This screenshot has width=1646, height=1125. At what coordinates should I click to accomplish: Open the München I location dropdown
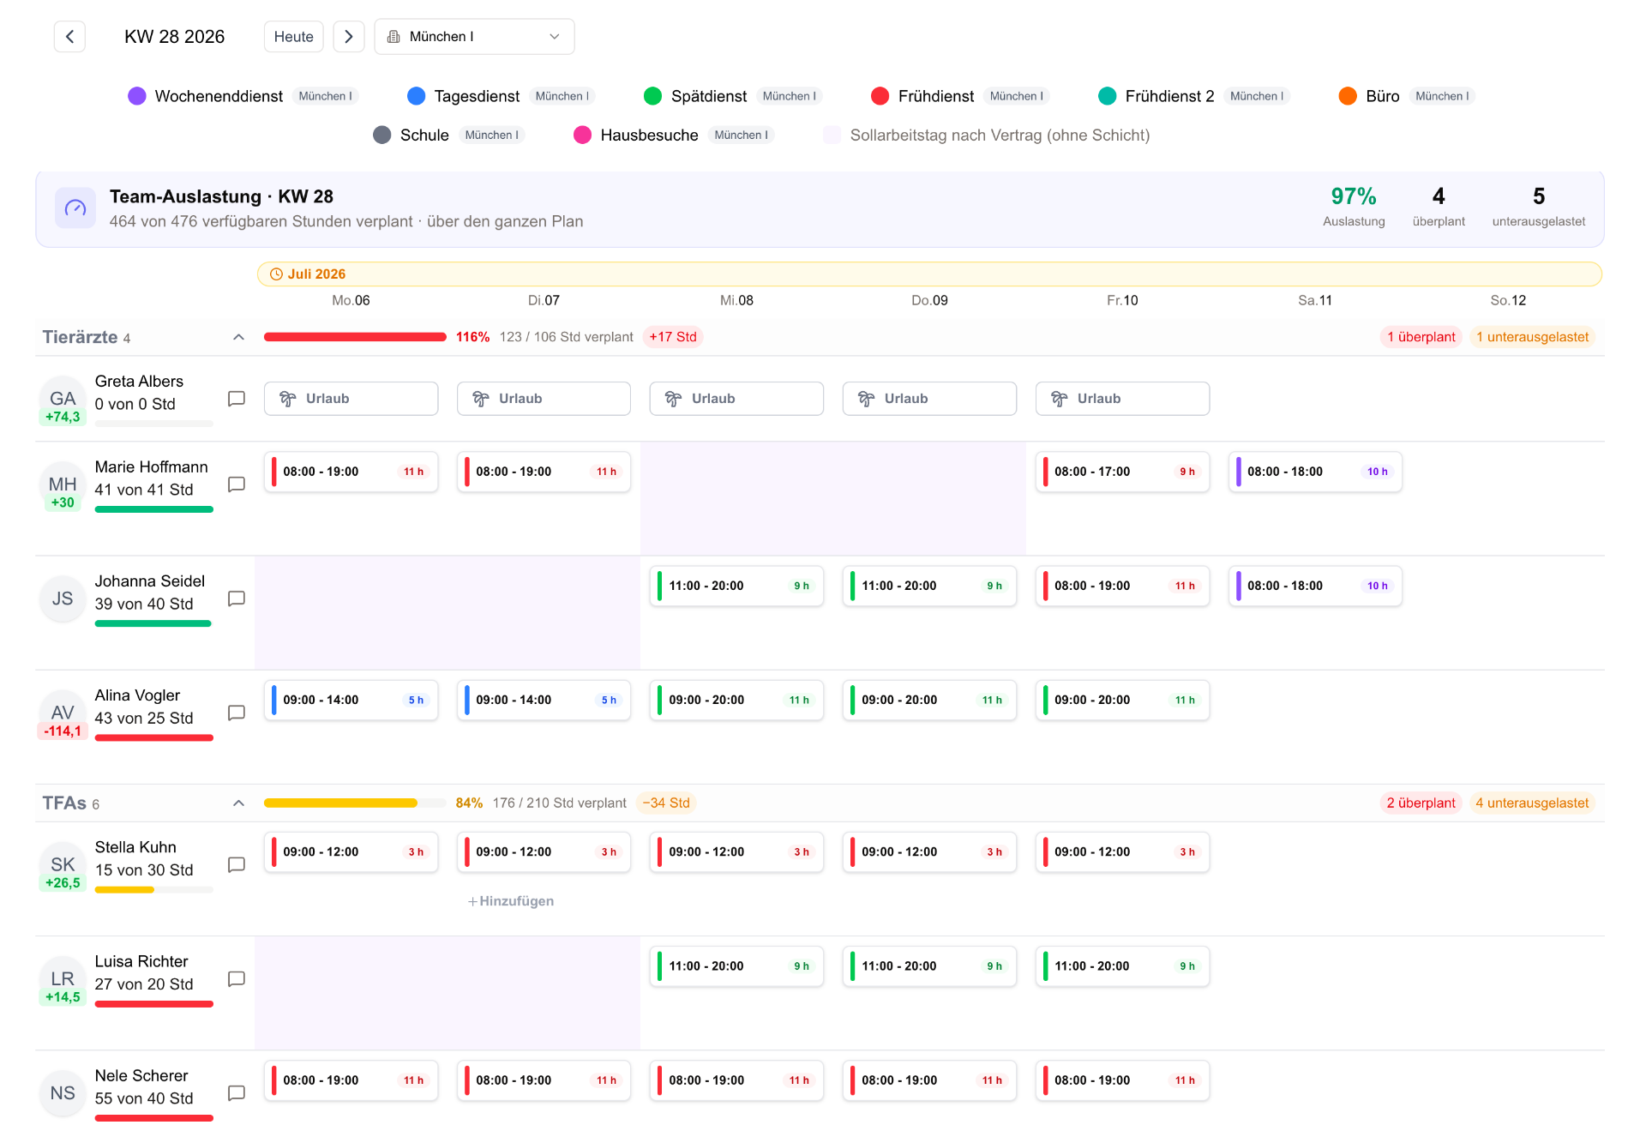pyautogui.click(x=474, y=37)
